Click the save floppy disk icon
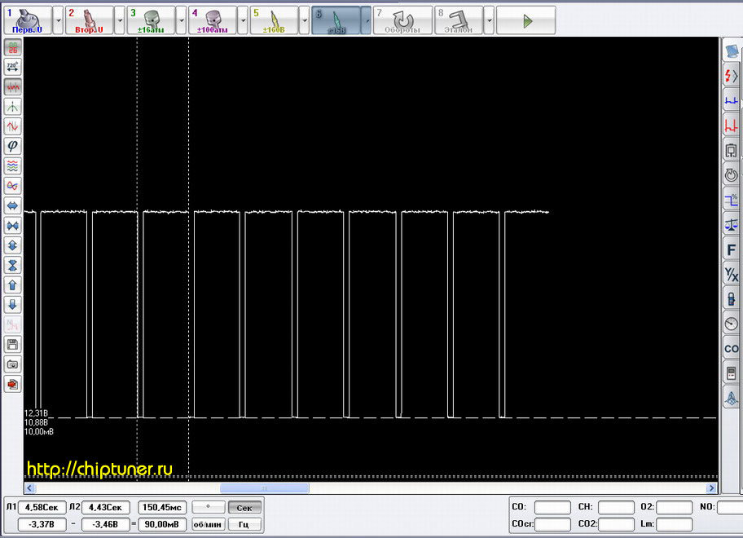The height and width of the screenshot is (538, 743). tap(13, 344)
